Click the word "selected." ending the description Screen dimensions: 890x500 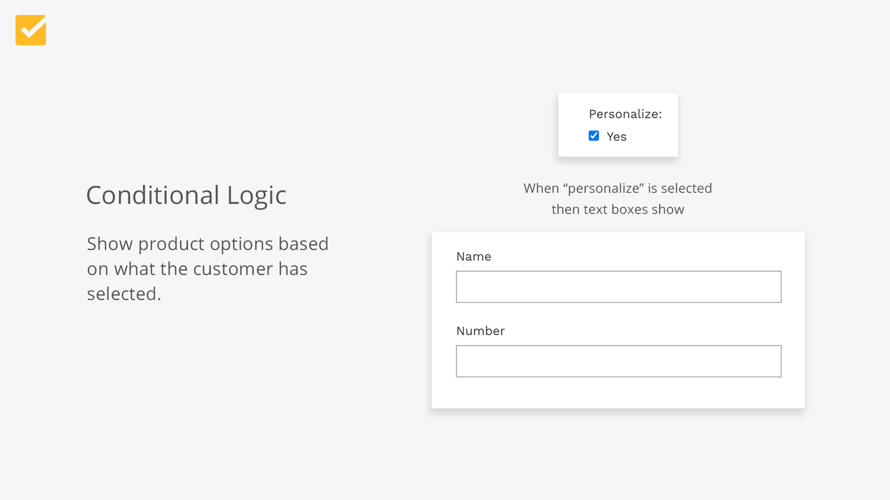[x=123, y=294]
